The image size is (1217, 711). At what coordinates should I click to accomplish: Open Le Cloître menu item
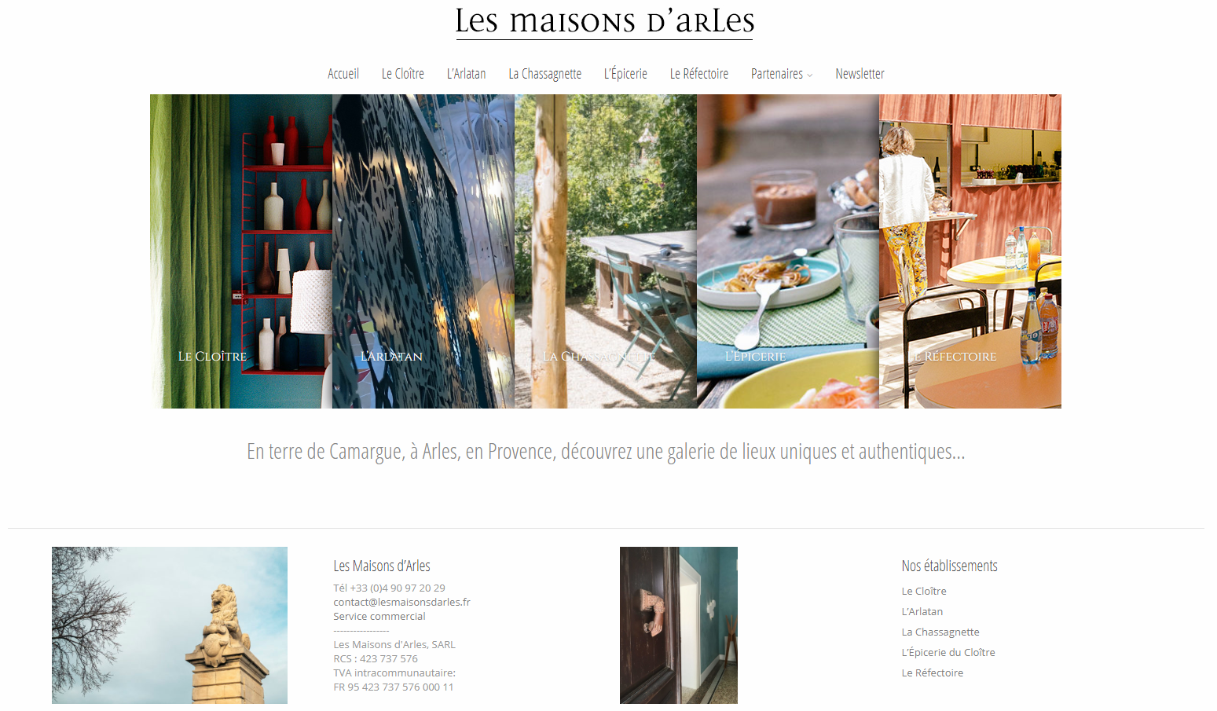tap(403, 74)
